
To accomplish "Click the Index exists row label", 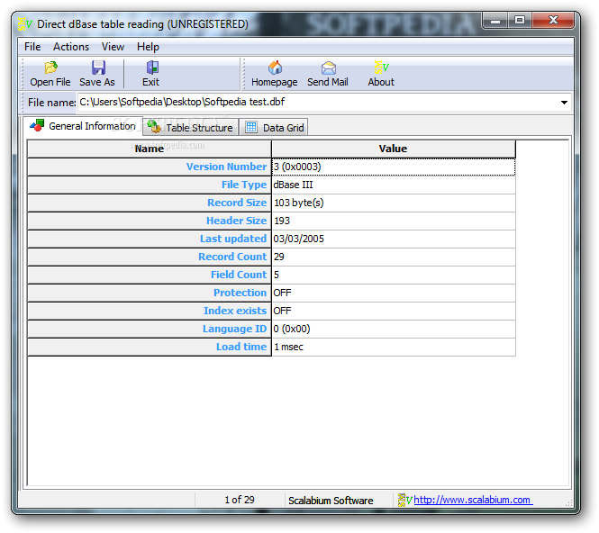I will 150,311.
